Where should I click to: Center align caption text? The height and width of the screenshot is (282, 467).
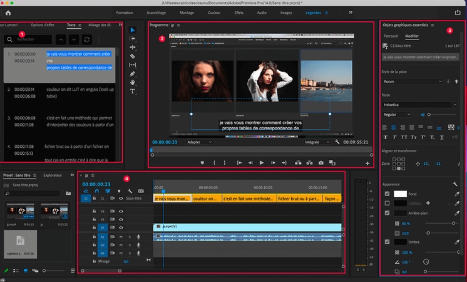coord(393,128)
